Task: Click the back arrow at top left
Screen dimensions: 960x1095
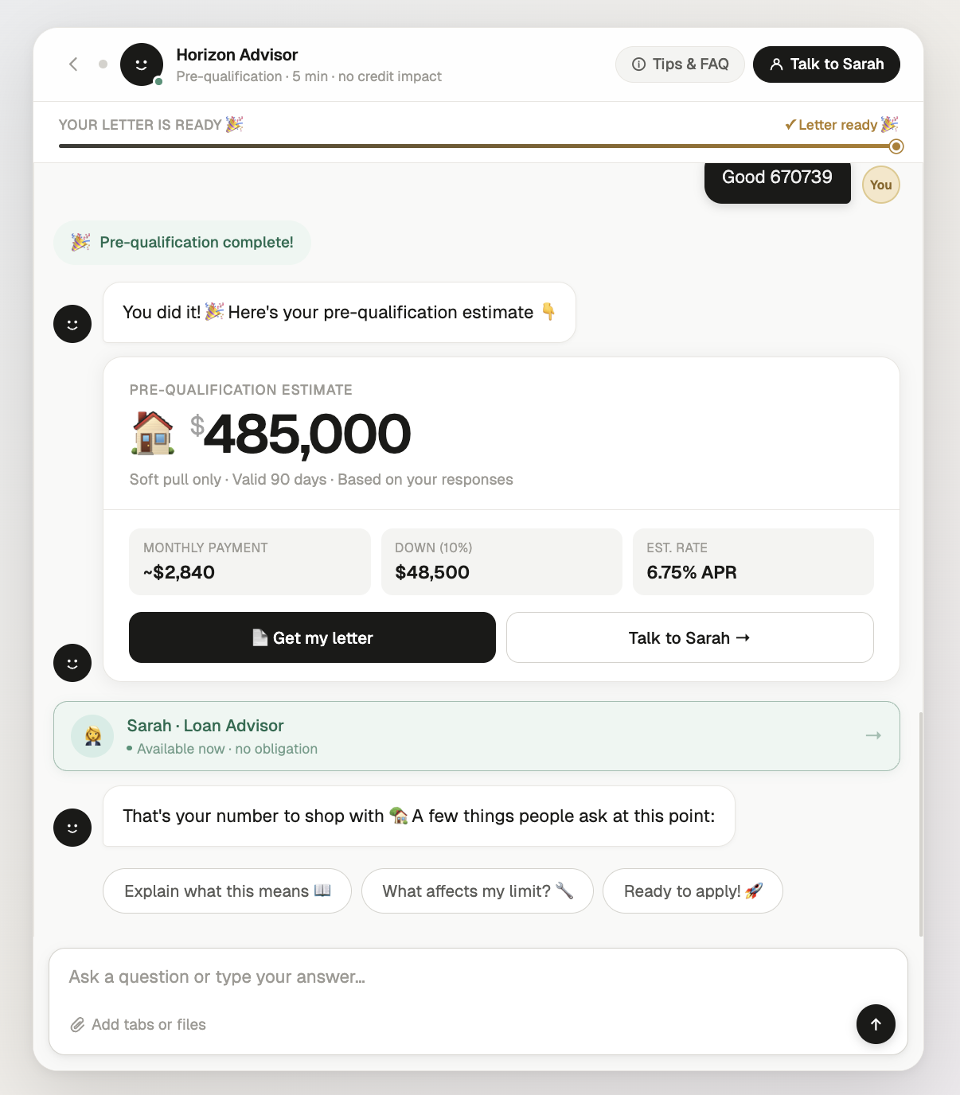Action: click(72, 64)
